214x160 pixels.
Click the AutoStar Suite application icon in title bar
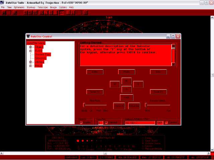click(x=2, y=3)
